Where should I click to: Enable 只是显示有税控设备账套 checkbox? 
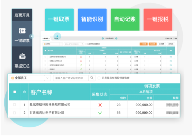(x=99, y=78)
